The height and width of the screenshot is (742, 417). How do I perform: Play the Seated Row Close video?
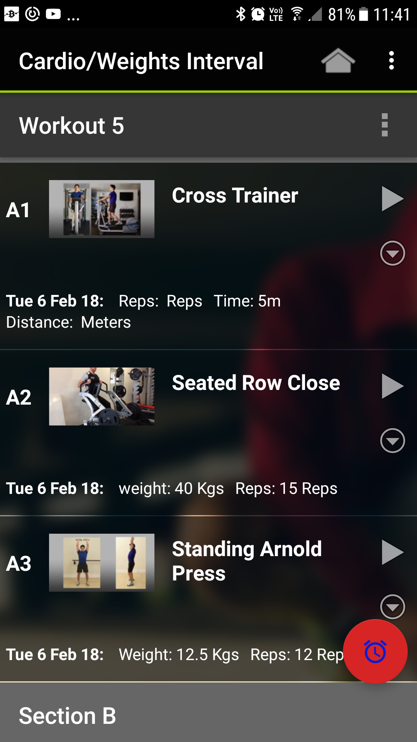point(392,386)
